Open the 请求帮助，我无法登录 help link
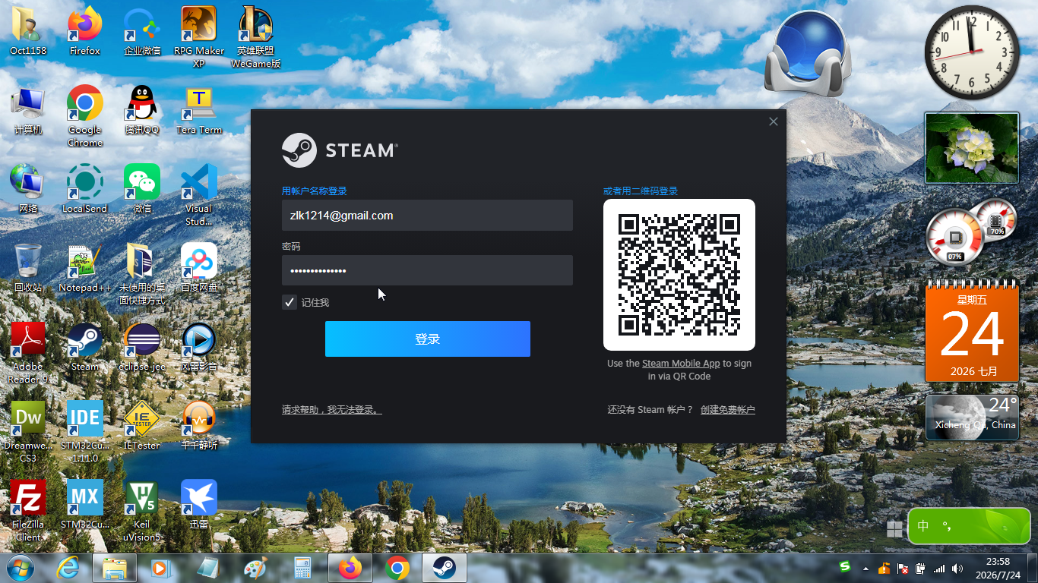Image resolution: width=1038 pixels, height=583 pixels. tap(332, 410)
